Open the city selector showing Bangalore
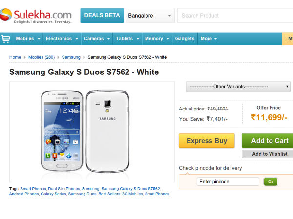Screen dimensions: 293x219 pos(150,16)
